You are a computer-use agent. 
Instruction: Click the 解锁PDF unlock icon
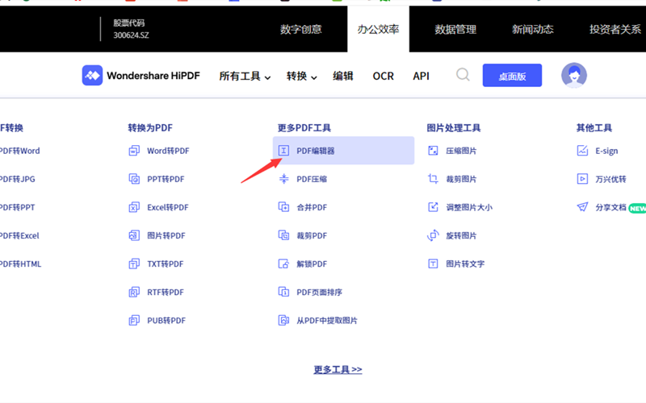283,264
